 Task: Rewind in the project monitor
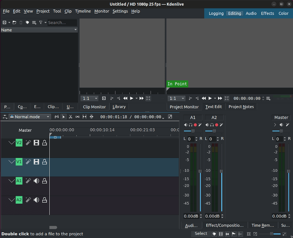point(204,98)
